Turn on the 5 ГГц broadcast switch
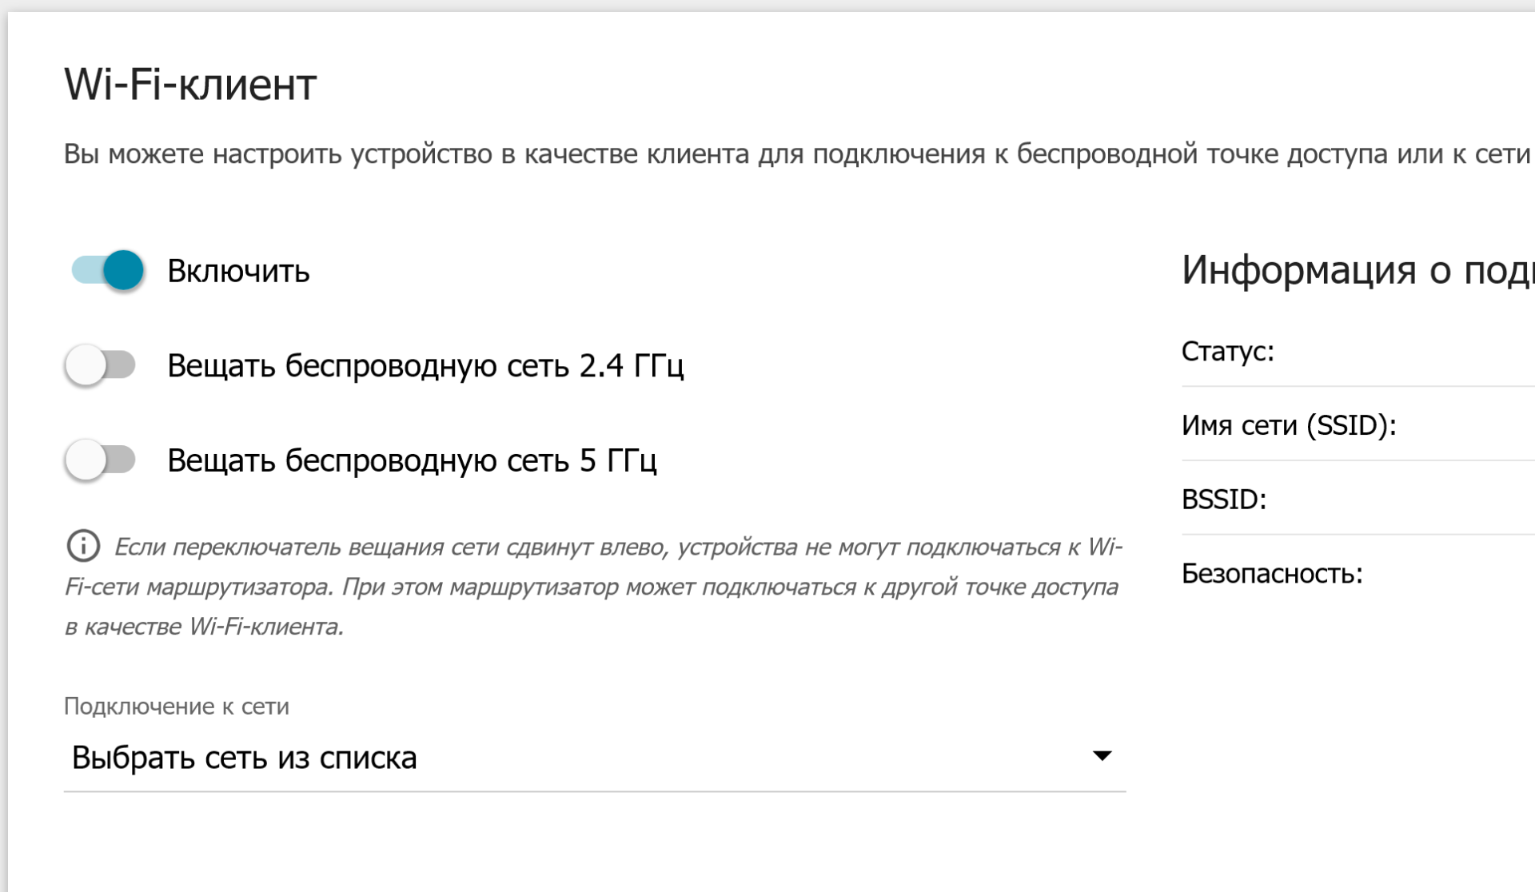The width and height of the screenshot is (1535, 892). click(x=101, y=460)
